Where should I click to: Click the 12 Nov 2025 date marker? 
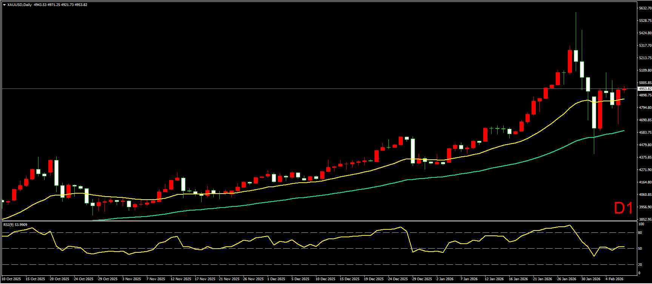[180, 279]
